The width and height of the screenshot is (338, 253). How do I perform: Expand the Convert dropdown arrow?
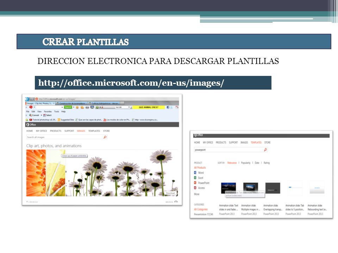coord(42,115)
